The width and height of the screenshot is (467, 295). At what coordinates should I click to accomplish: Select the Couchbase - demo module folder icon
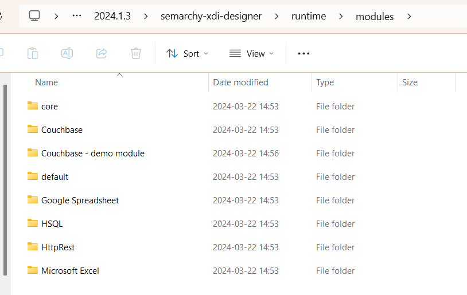[33, 152]
